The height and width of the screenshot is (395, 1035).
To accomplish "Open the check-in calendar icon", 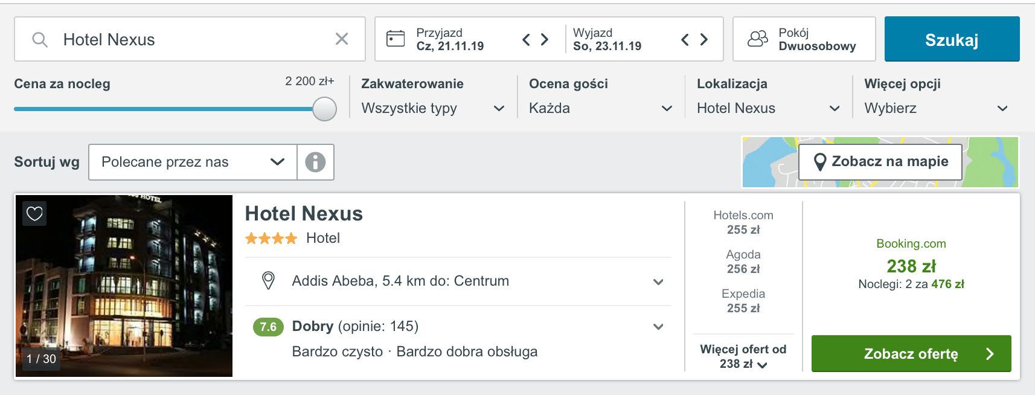I will pyautogui.click(x=396, y=39).
